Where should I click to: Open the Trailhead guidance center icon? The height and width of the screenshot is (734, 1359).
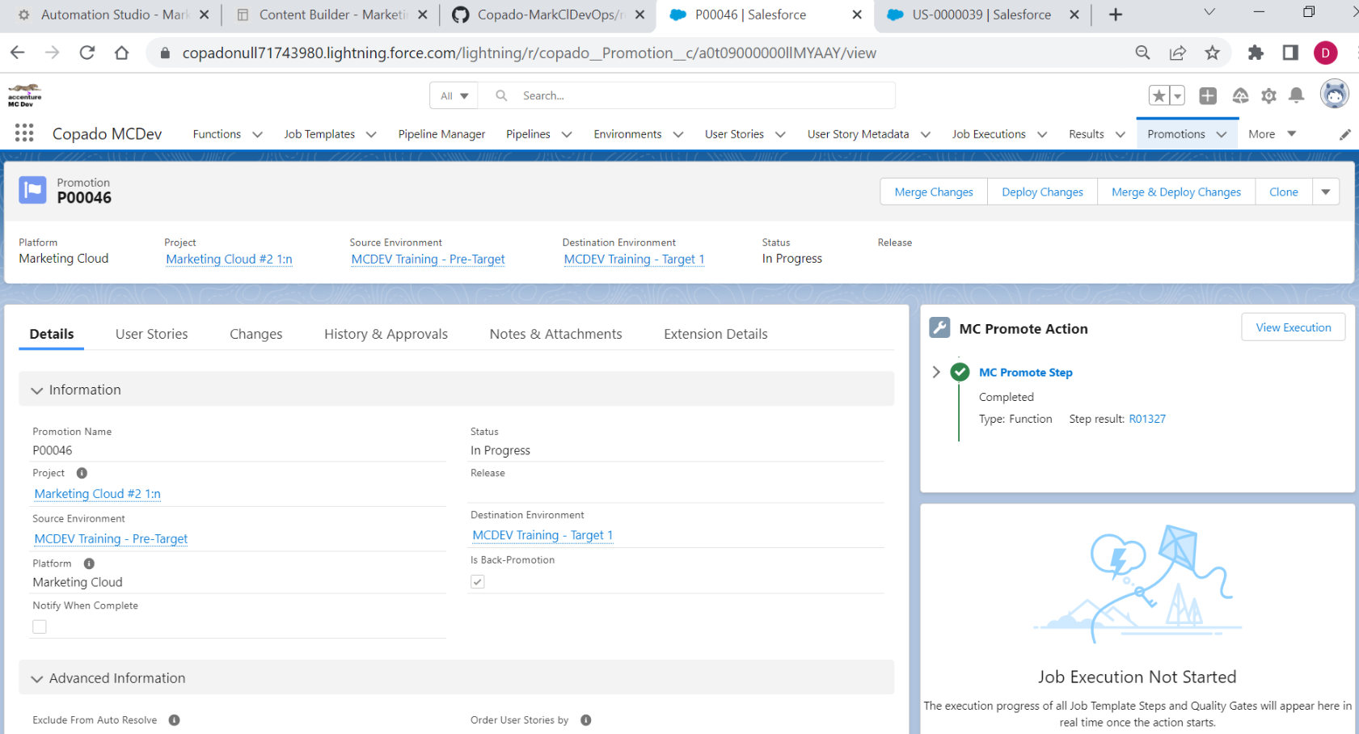pos(1241,95)
